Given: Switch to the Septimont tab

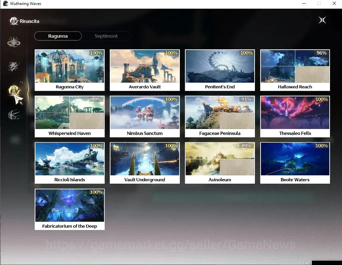Looking at the screenshot, I should pyautogui.click(x=106, y=36).
